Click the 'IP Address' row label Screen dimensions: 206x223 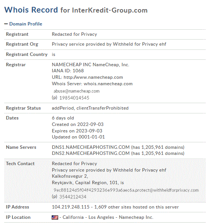[x=17, y=207]
